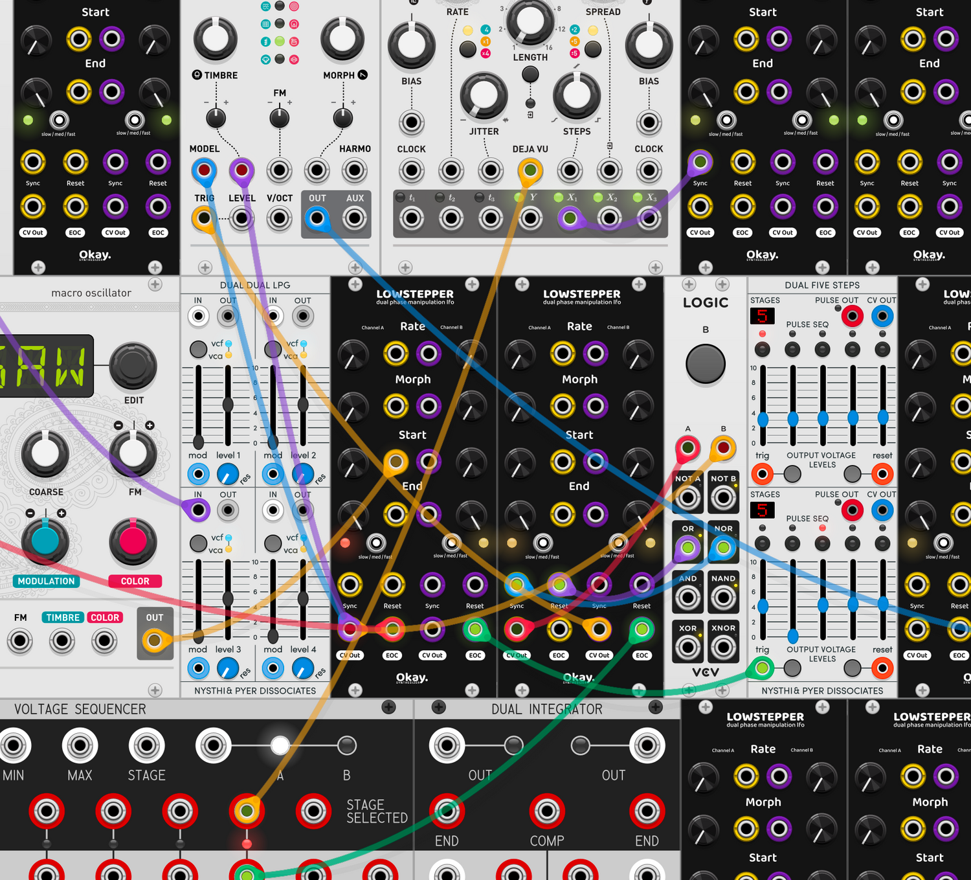Click the NOR output jack on LOGIC
This screenshot has height=880, width=971.
(723, 548)
